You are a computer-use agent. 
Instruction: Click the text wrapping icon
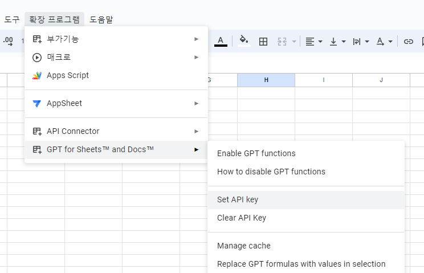tap(357, 42)
